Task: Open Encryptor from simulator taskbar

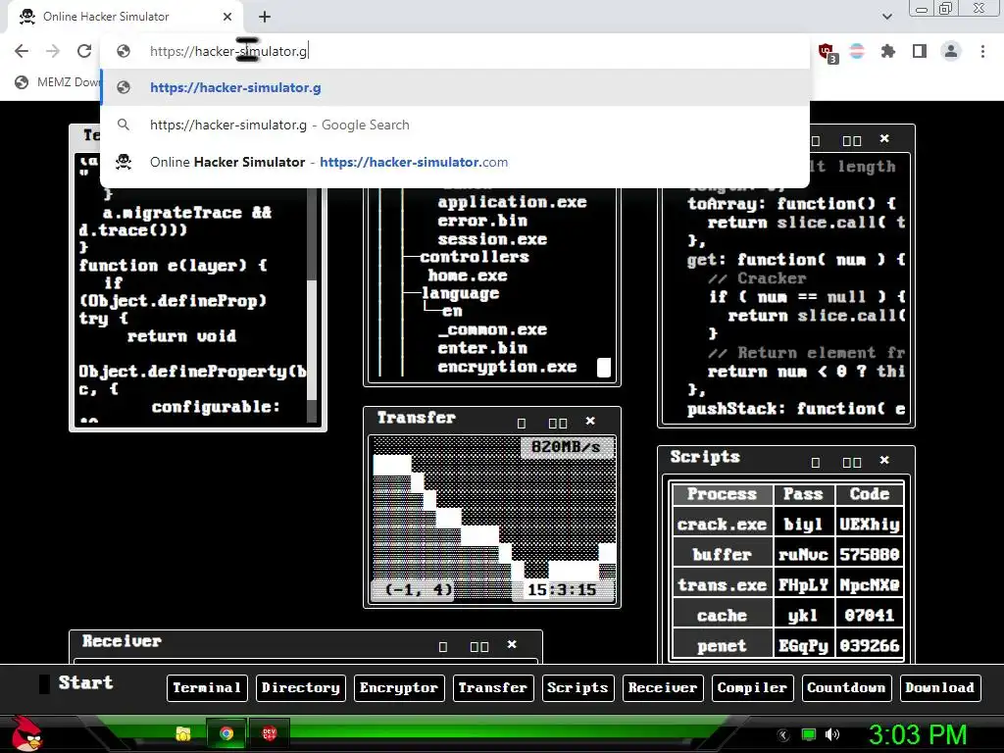Action: (399, 687)
